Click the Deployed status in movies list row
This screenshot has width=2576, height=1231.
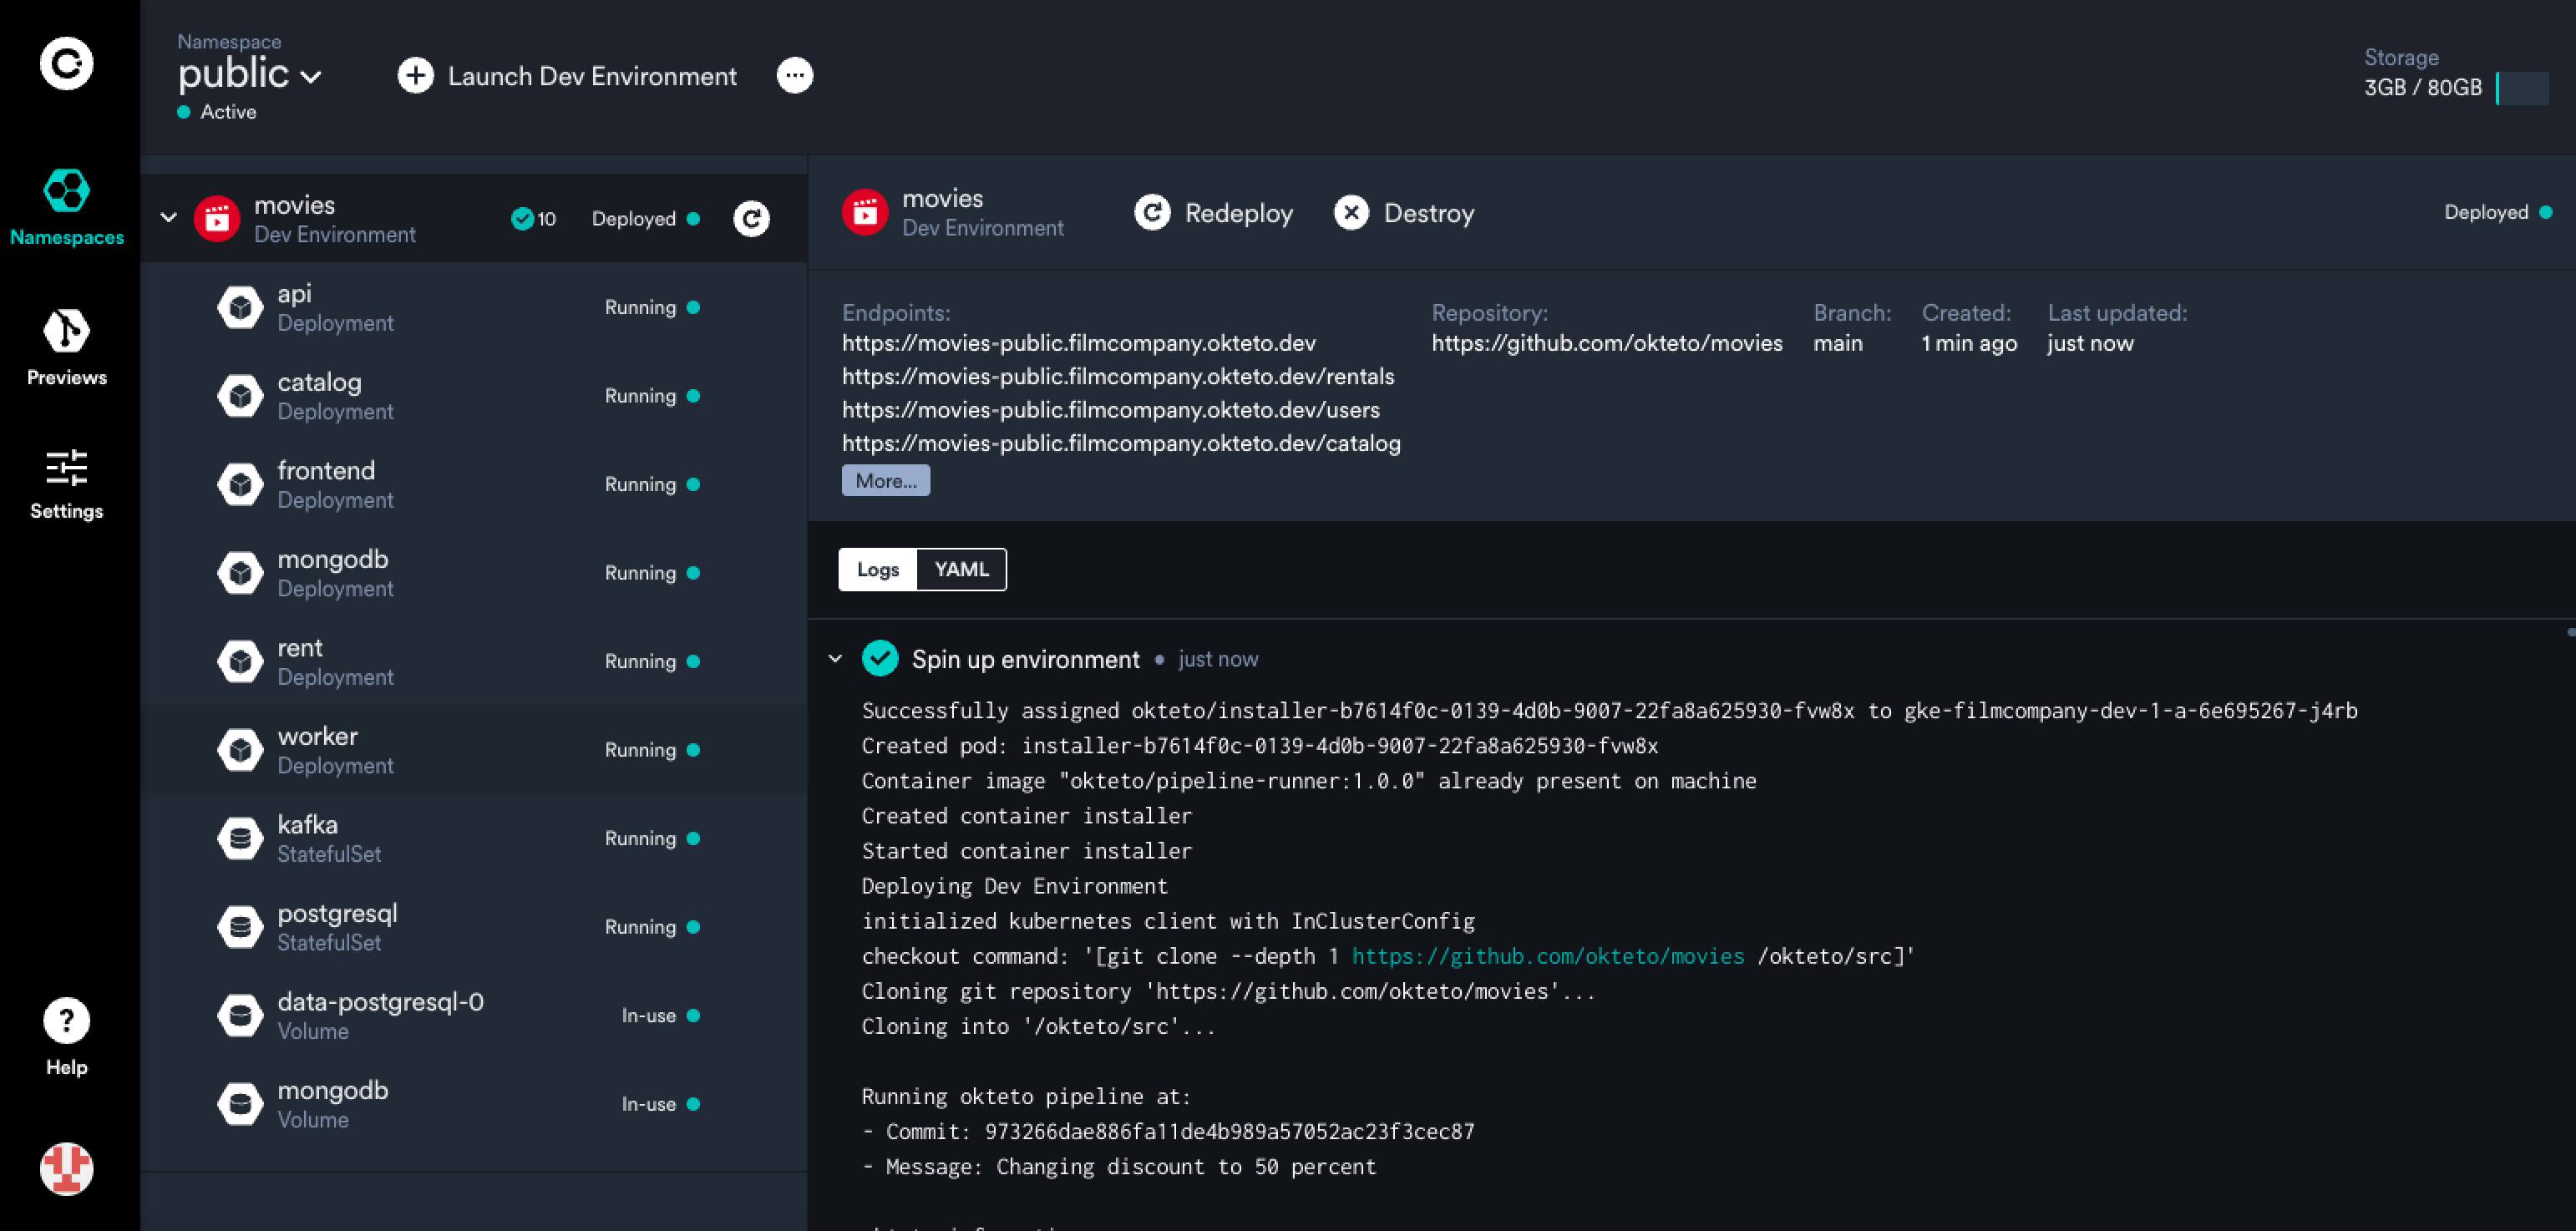[x=645, y=219]
